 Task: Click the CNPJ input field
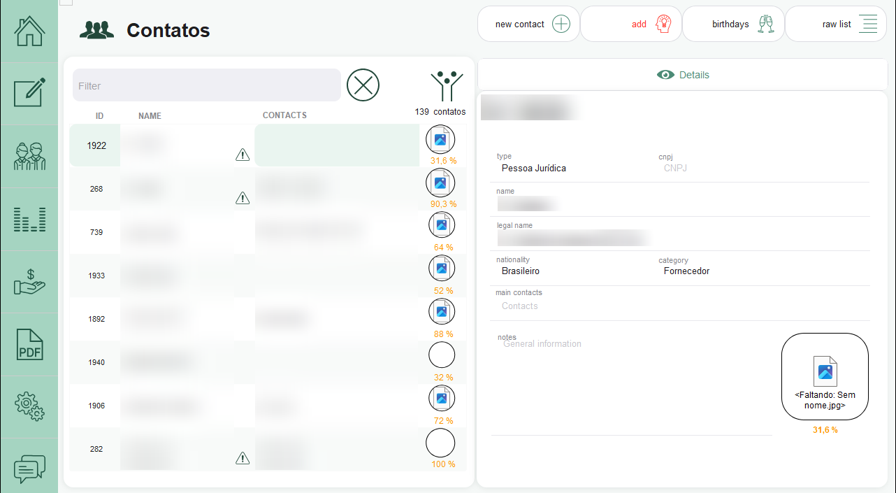(x=764, y=169)
